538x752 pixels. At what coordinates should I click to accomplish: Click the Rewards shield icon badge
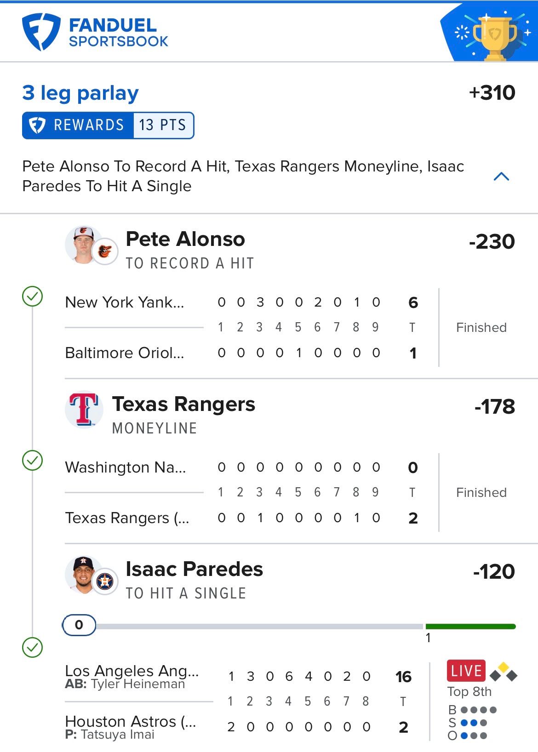(37, 125)
